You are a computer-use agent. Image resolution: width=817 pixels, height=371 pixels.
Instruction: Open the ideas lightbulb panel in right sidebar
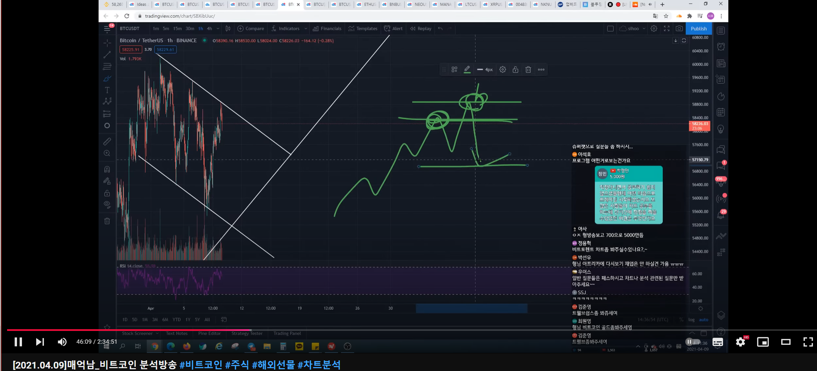tap(721, 129)
